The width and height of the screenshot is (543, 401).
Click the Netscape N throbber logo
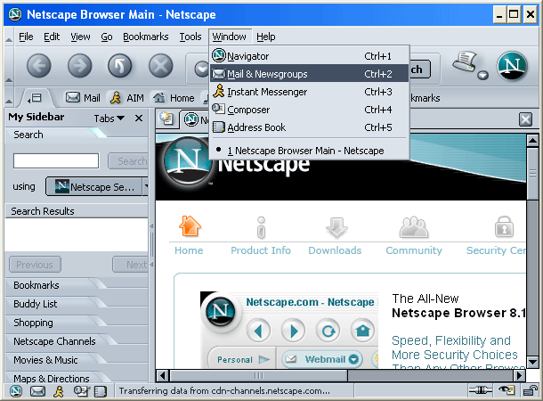512,66
